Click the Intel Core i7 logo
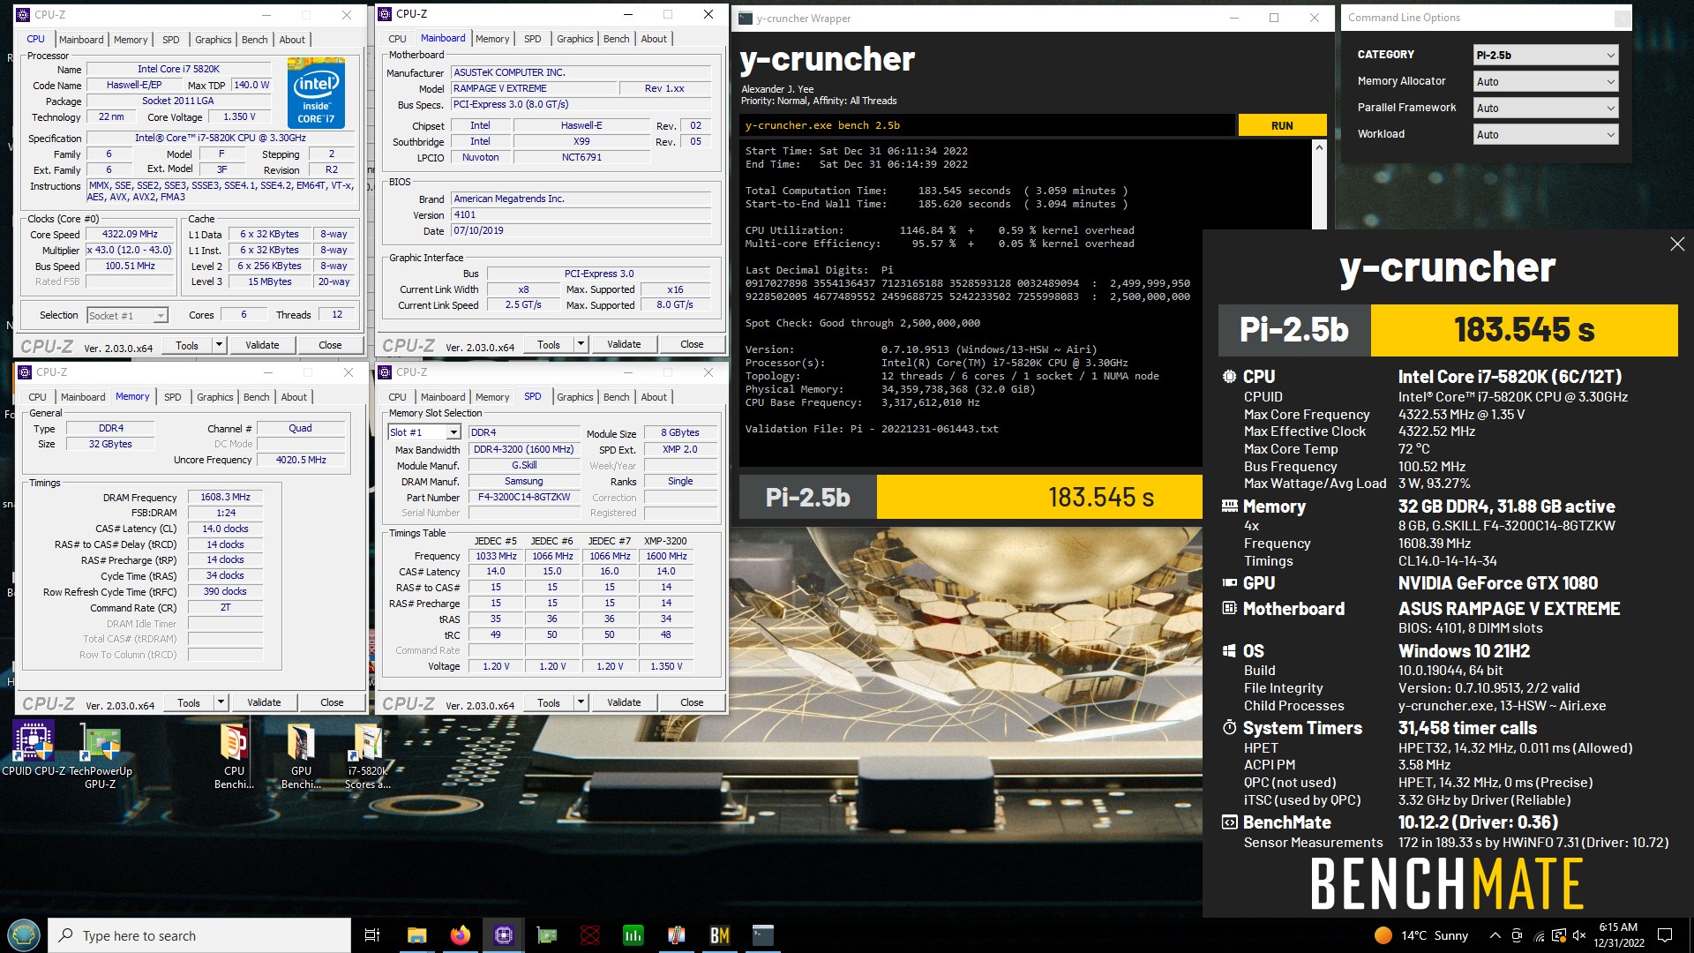This screenshot has height=953, width=1694. (316, 94)
